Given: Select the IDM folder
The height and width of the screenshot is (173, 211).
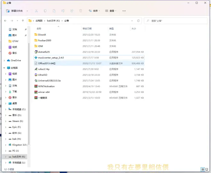Looking at the screenshot, I should tap(89, 46).
